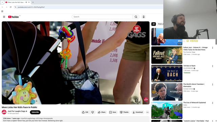Open more actions ellipsis under video
The width and height of the screenshot is (217, 122).
147,112
